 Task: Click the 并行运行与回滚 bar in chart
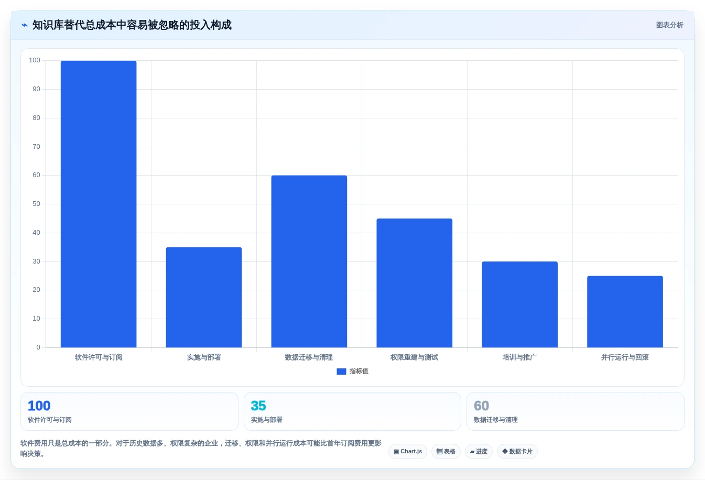pyautogui.click(x=625, y=312)
